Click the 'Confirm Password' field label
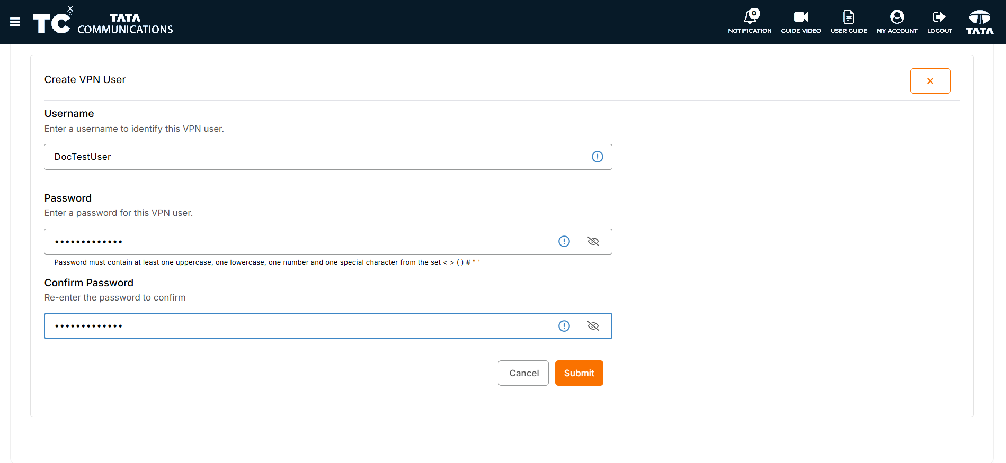This screenshot has width=1006, height=463. [89, 283]
